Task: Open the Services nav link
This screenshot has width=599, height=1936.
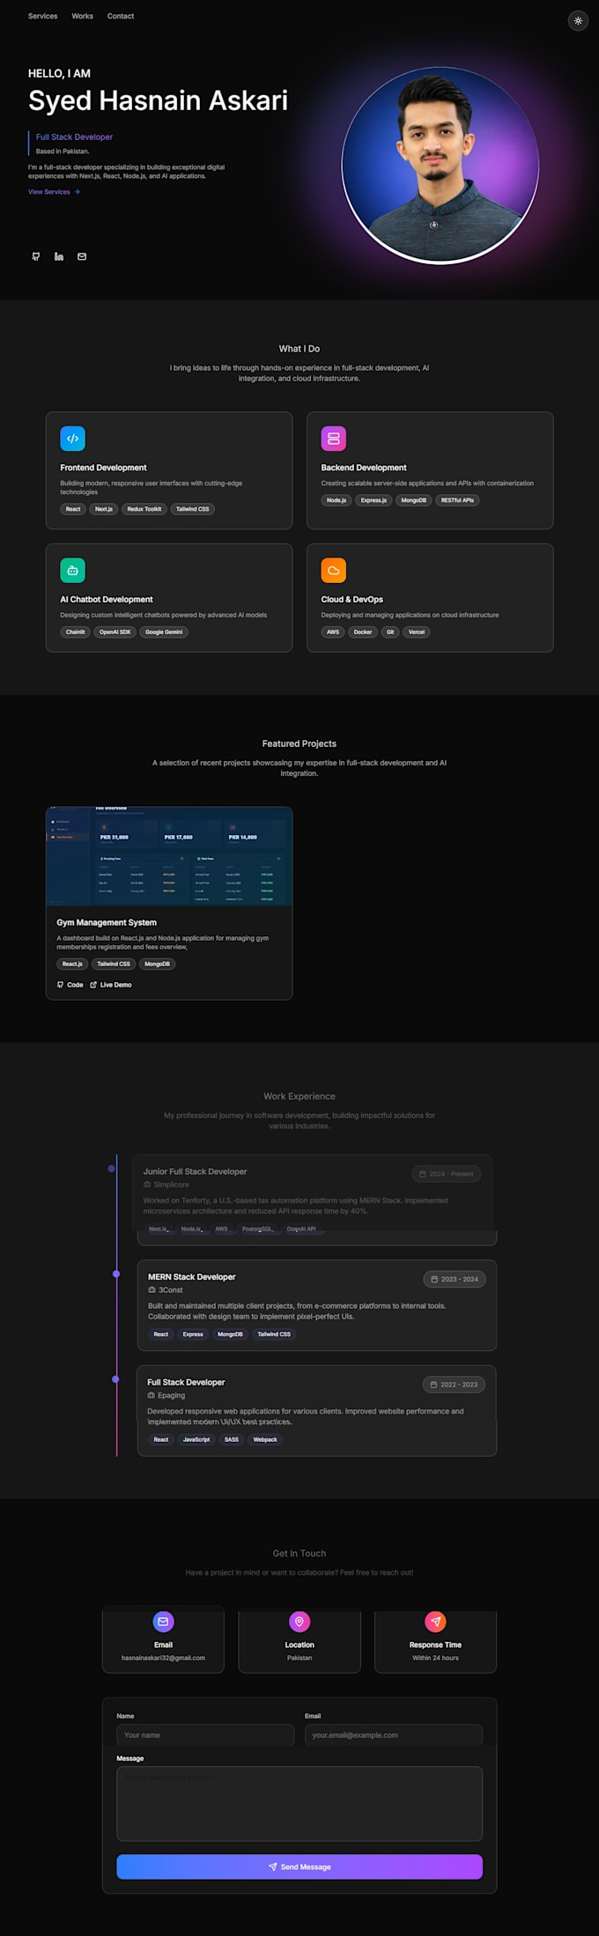Action: pos(42,16)
